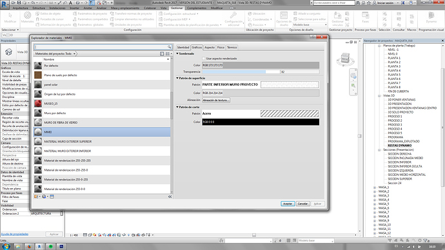Click the search magnifier in material browser
The width and height of the screenshot is (445, 250).
pos(169,47)
